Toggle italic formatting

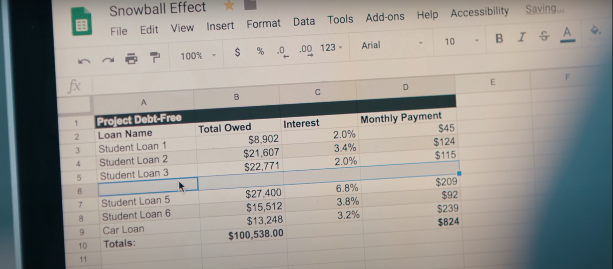[522, 37]
